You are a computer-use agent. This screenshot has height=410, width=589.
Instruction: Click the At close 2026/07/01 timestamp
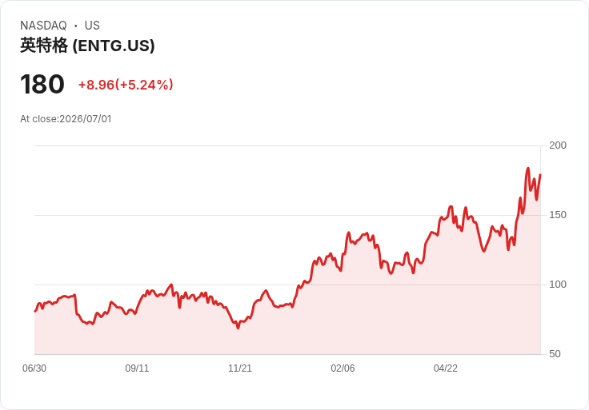(66, 119)
